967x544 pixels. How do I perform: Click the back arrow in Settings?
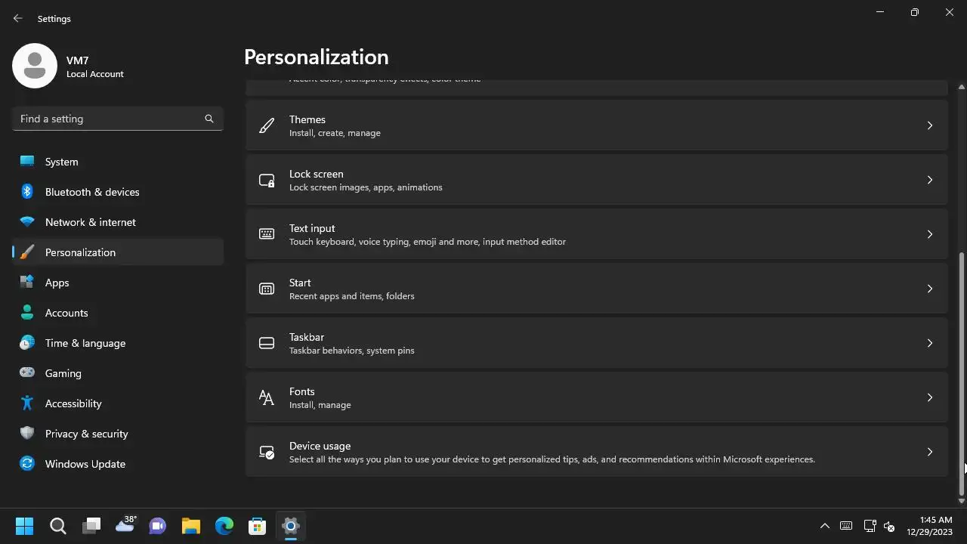[x=18, y=18]
